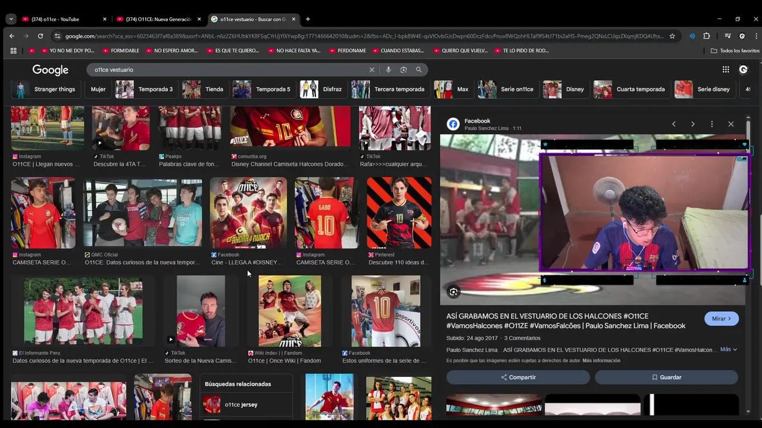Close the 'o11ce vestuario' browser tab

pos(293,19)
